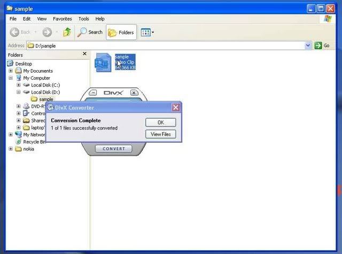
Task: Click the View Files button
Action: click(160, 134)
